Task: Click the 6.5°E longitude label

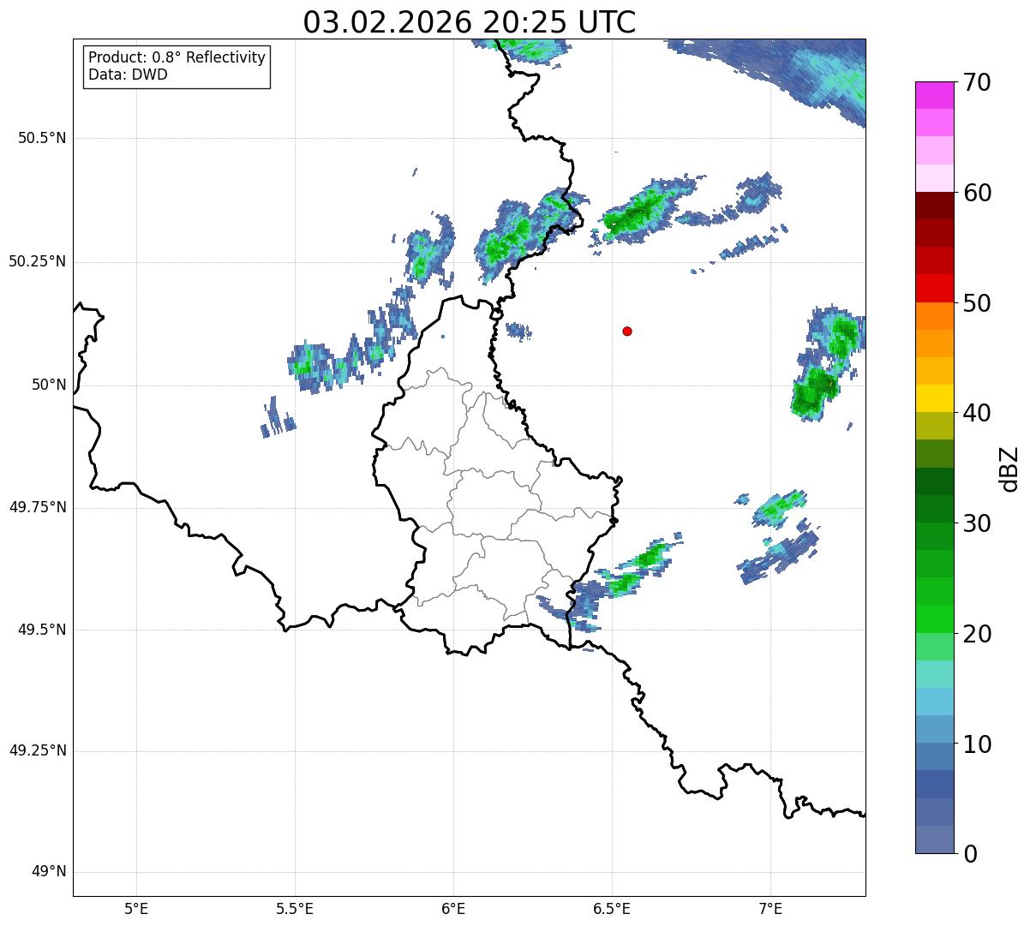Action: coord(612,908)
